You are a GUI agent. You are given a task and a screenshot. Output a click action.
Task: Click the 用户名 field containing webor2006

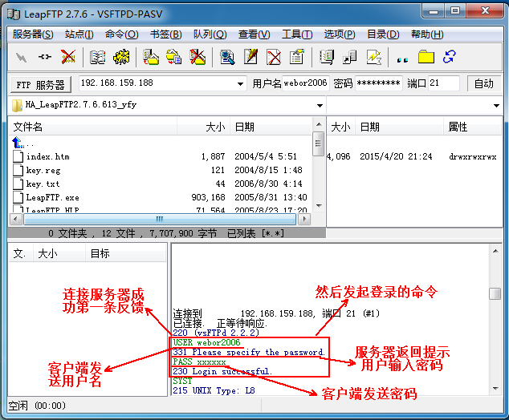coord(306,83)
